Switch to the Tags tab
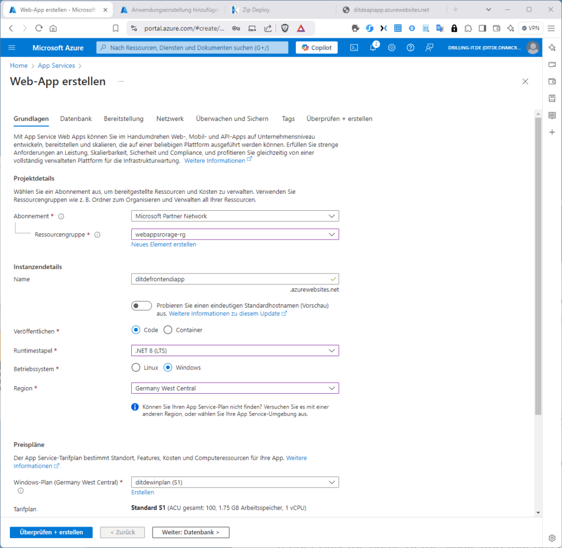The height and width of the screenshot is (548, 562). [288, 119]
